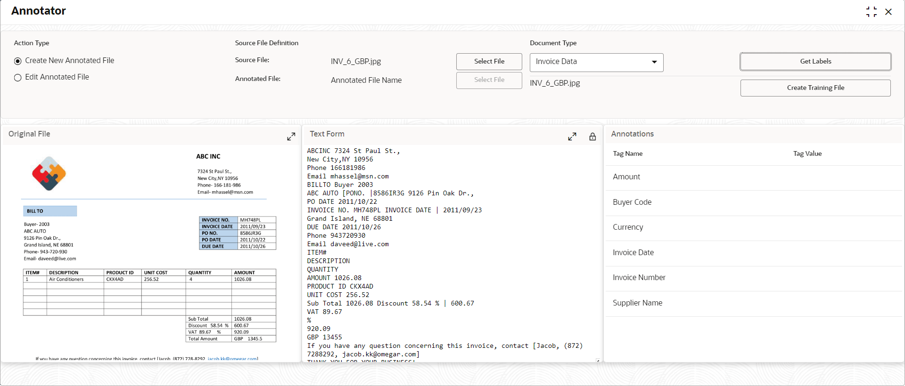The image size is (905, 386).
Task: Select the Invoice Date tag row
Action: click(x=754, y=253)
